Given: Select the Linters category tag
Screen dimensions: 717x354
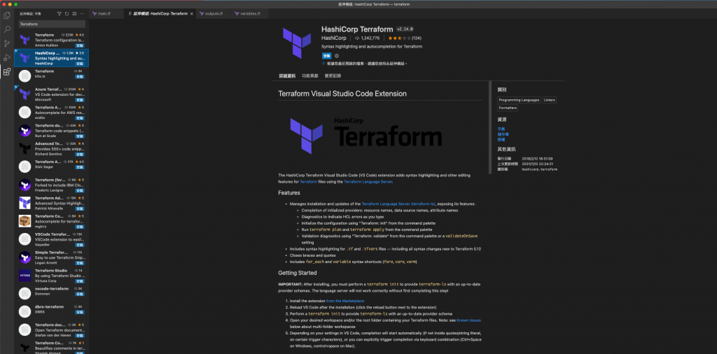Looking at the screenshot, I should tap(550, 99).
